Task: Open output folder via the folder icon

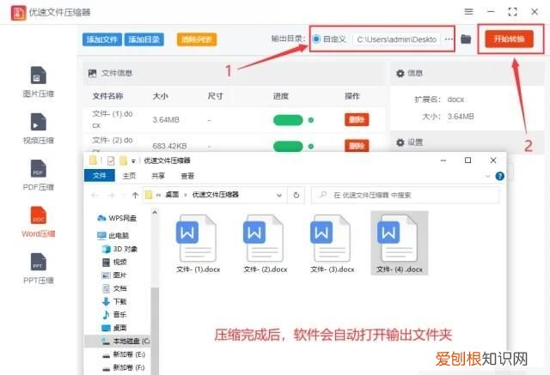Action: [466, 39]
